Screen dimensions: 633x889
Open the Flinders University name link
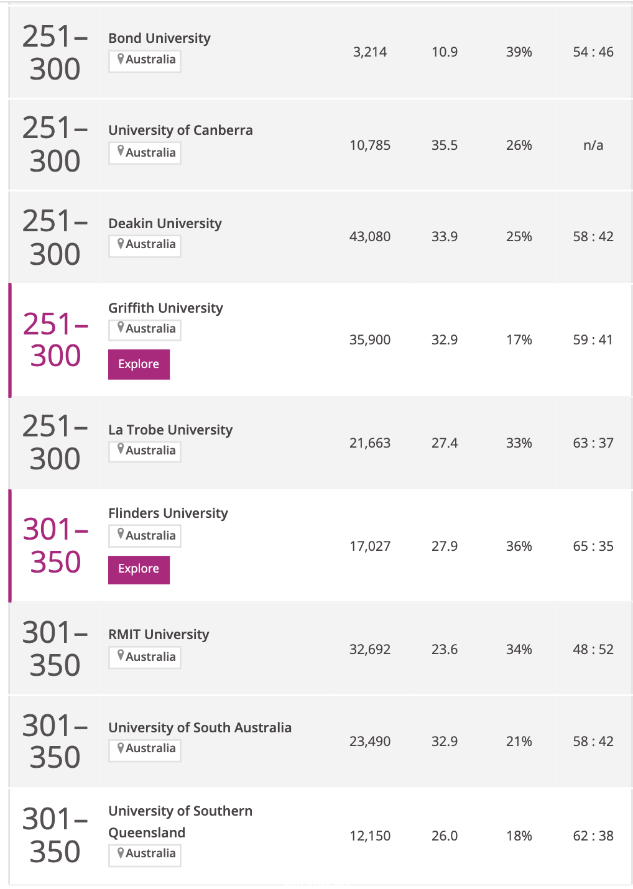(x=168, y=514)
